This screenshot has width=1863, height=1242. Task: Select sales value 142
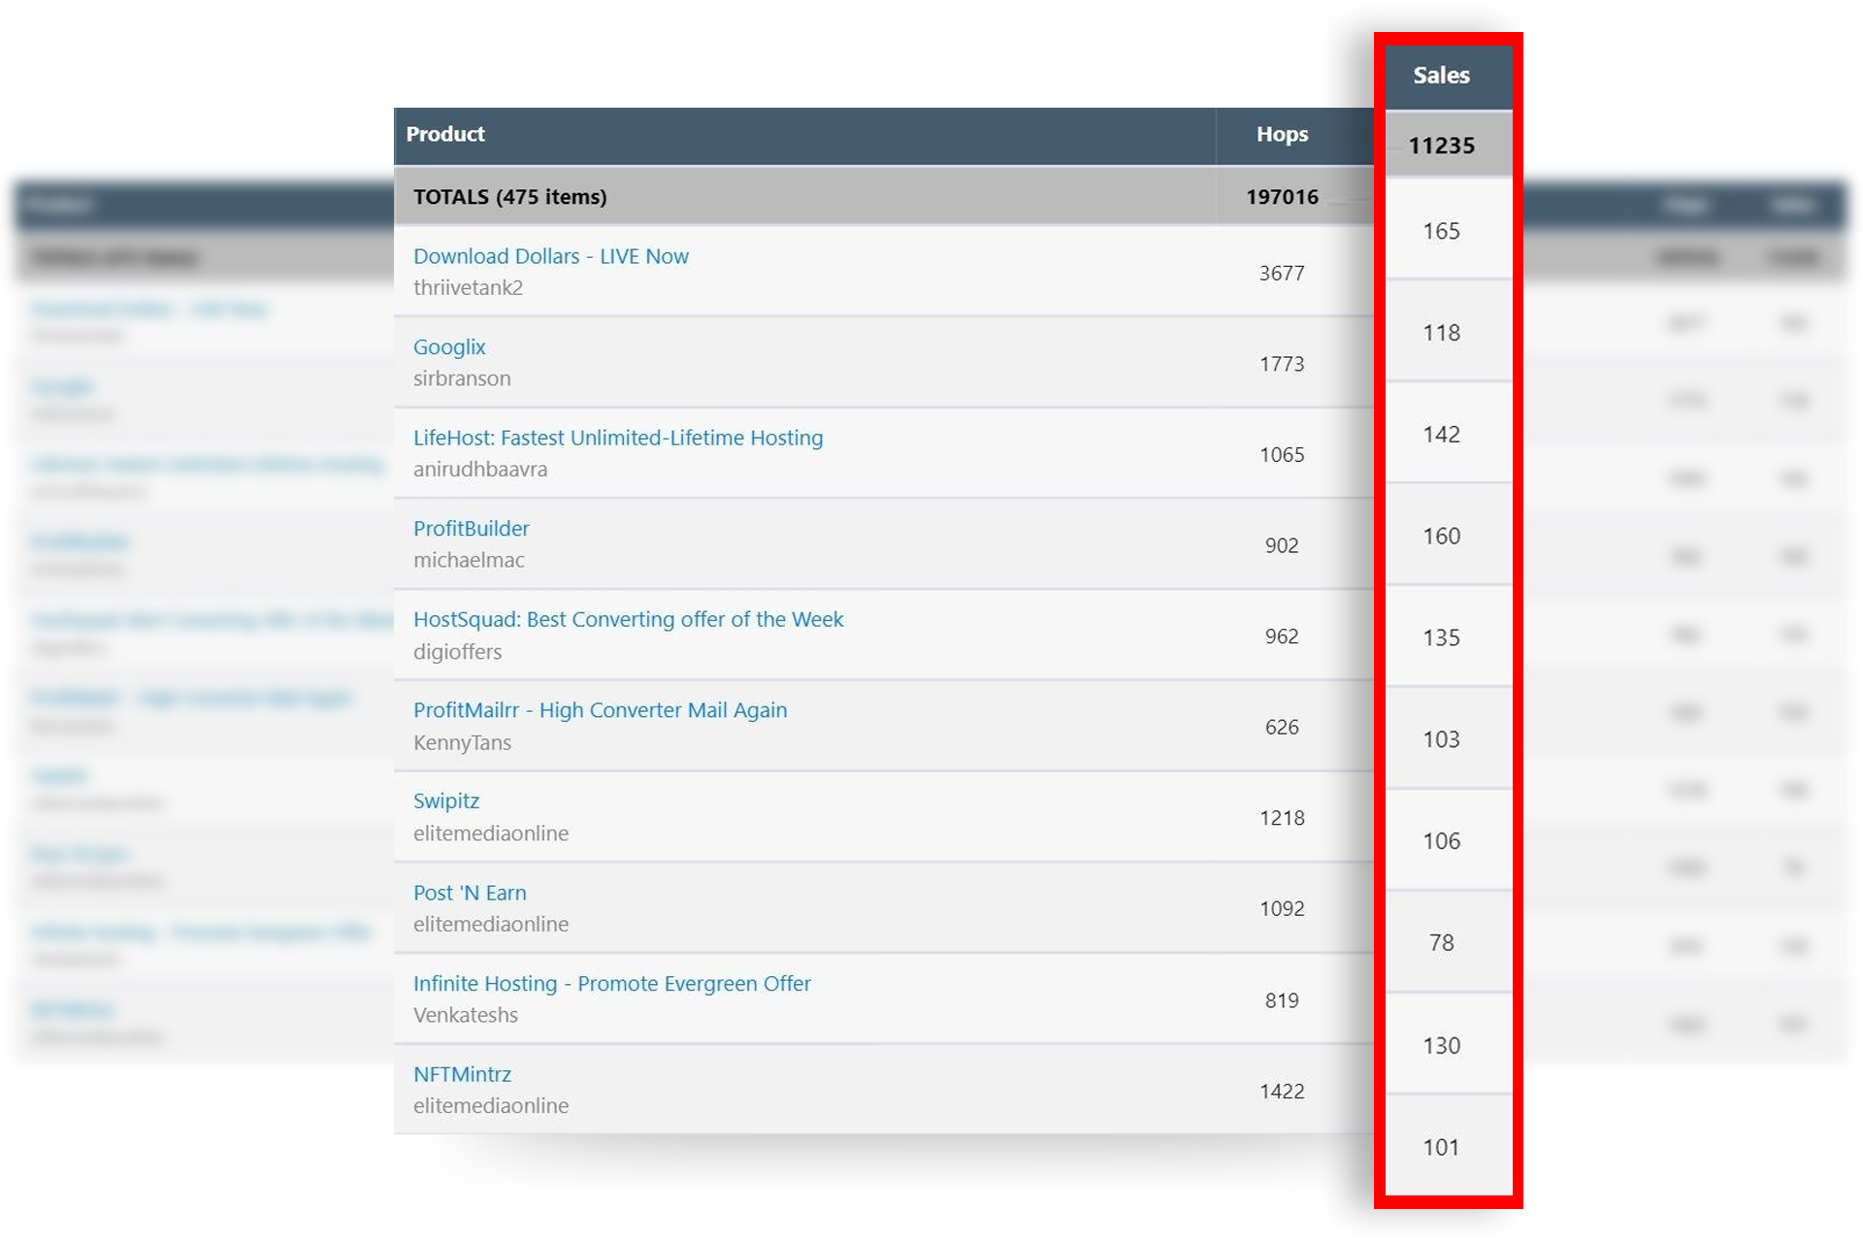tap(1441, 434)
